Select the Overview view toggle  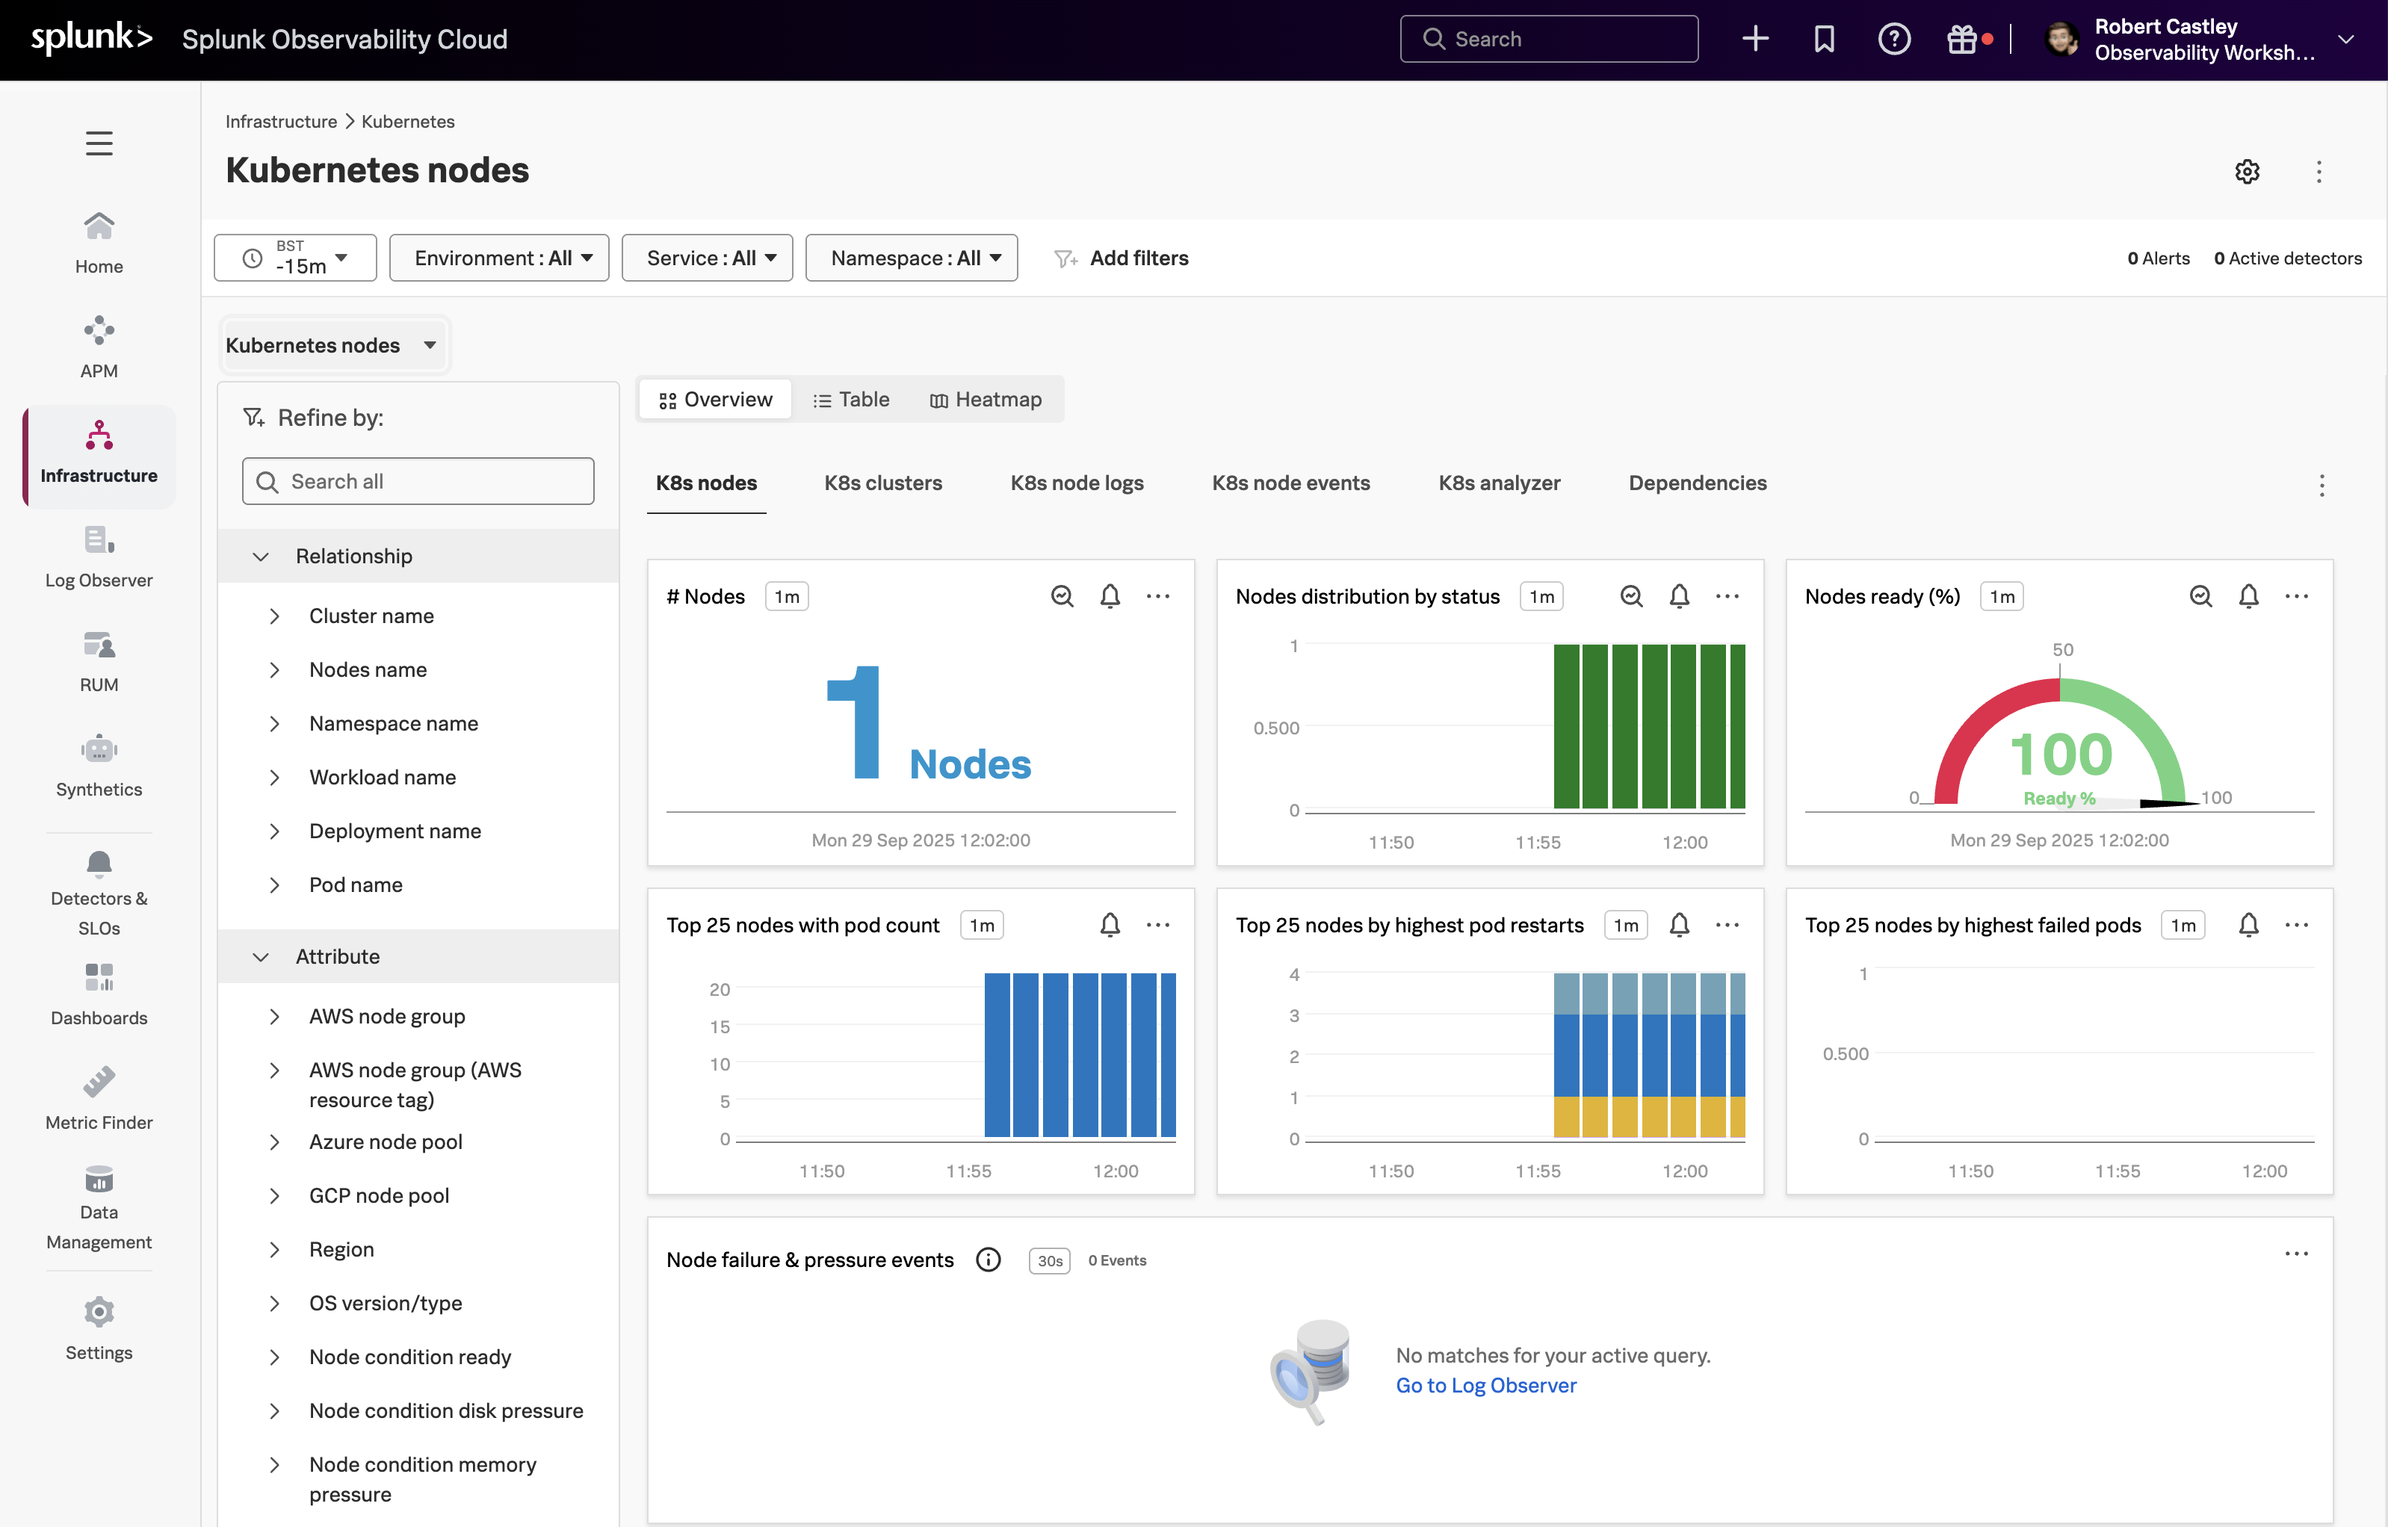pyautogui.click(x=715, y=399)
